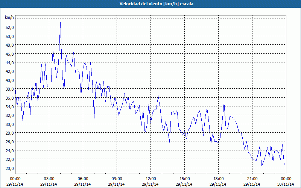Click the 06:00 time axis label

(83, 179)
